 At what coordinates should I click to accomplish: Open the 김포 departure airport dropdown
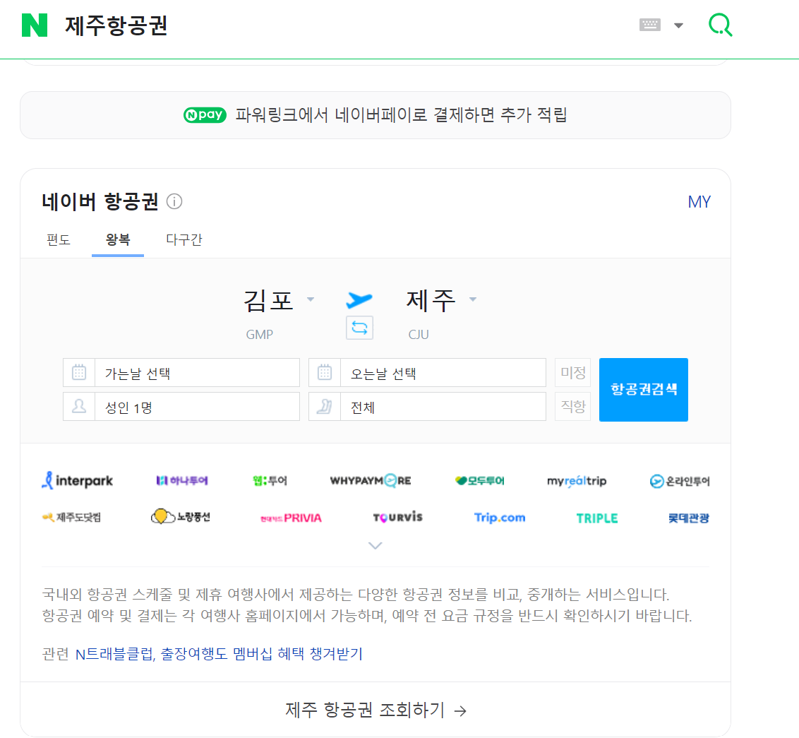278,300
